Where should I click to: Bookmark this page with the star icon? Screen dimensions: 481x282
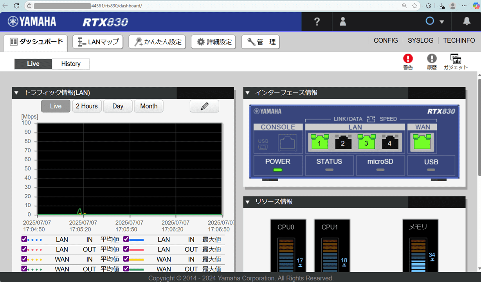coord(414,6)
